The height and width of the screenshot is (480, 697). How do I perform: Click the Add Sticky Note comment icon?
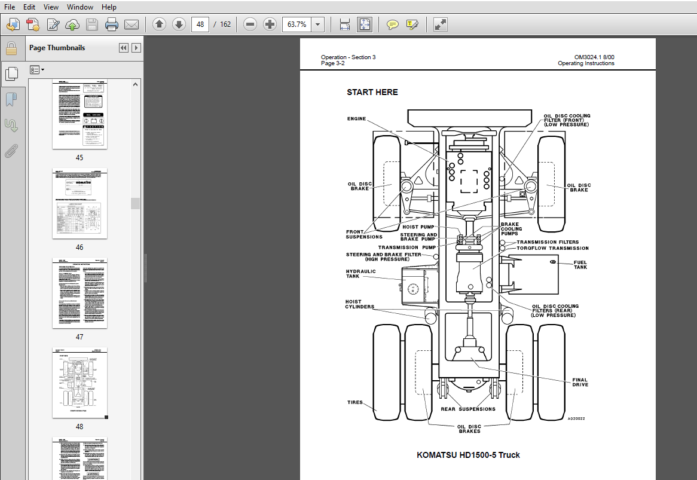(393, 25)
